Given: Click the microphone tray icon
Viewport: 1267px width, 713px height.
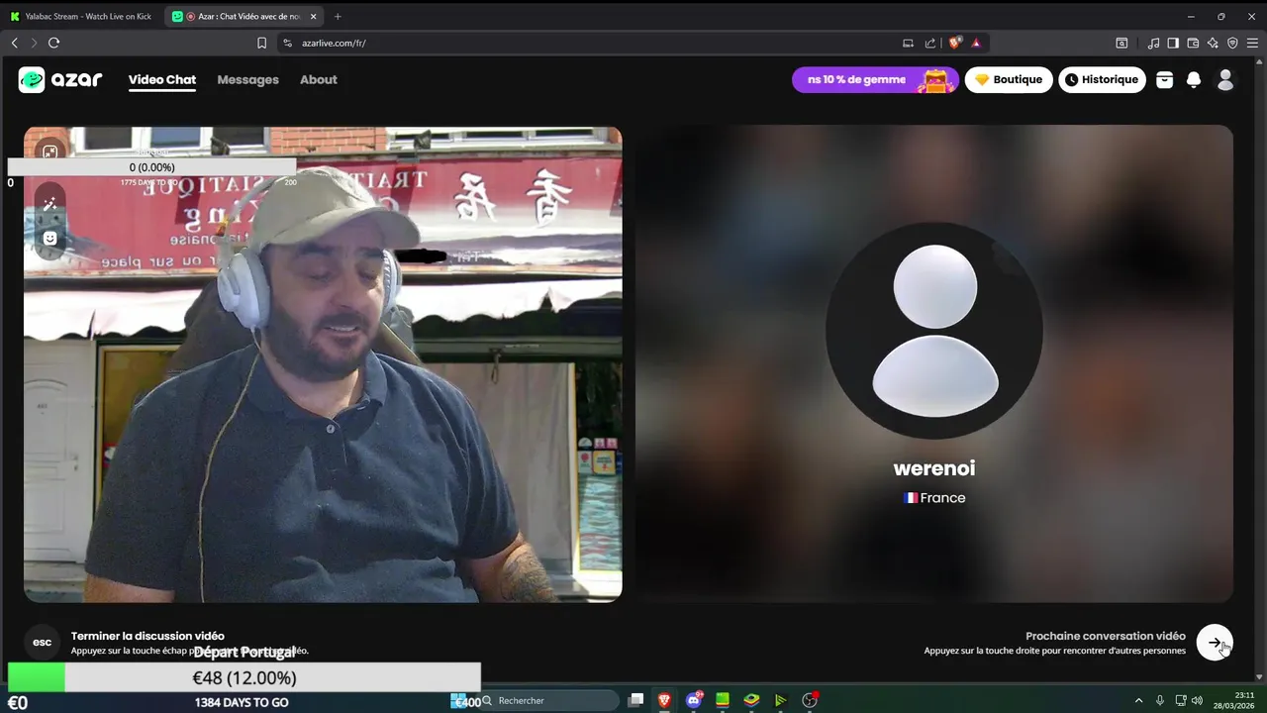Looking at the screenshot, I should [x=1160, y=701].
